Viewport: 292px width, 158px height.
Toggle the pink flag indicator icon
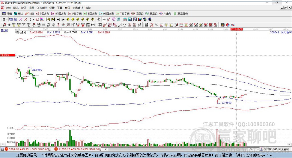(x=42, y=19)
